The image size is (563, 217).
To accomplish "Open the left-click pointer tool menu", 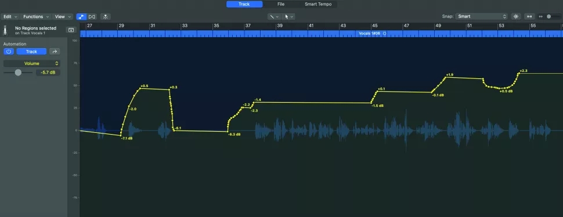I will pos(288,16).
